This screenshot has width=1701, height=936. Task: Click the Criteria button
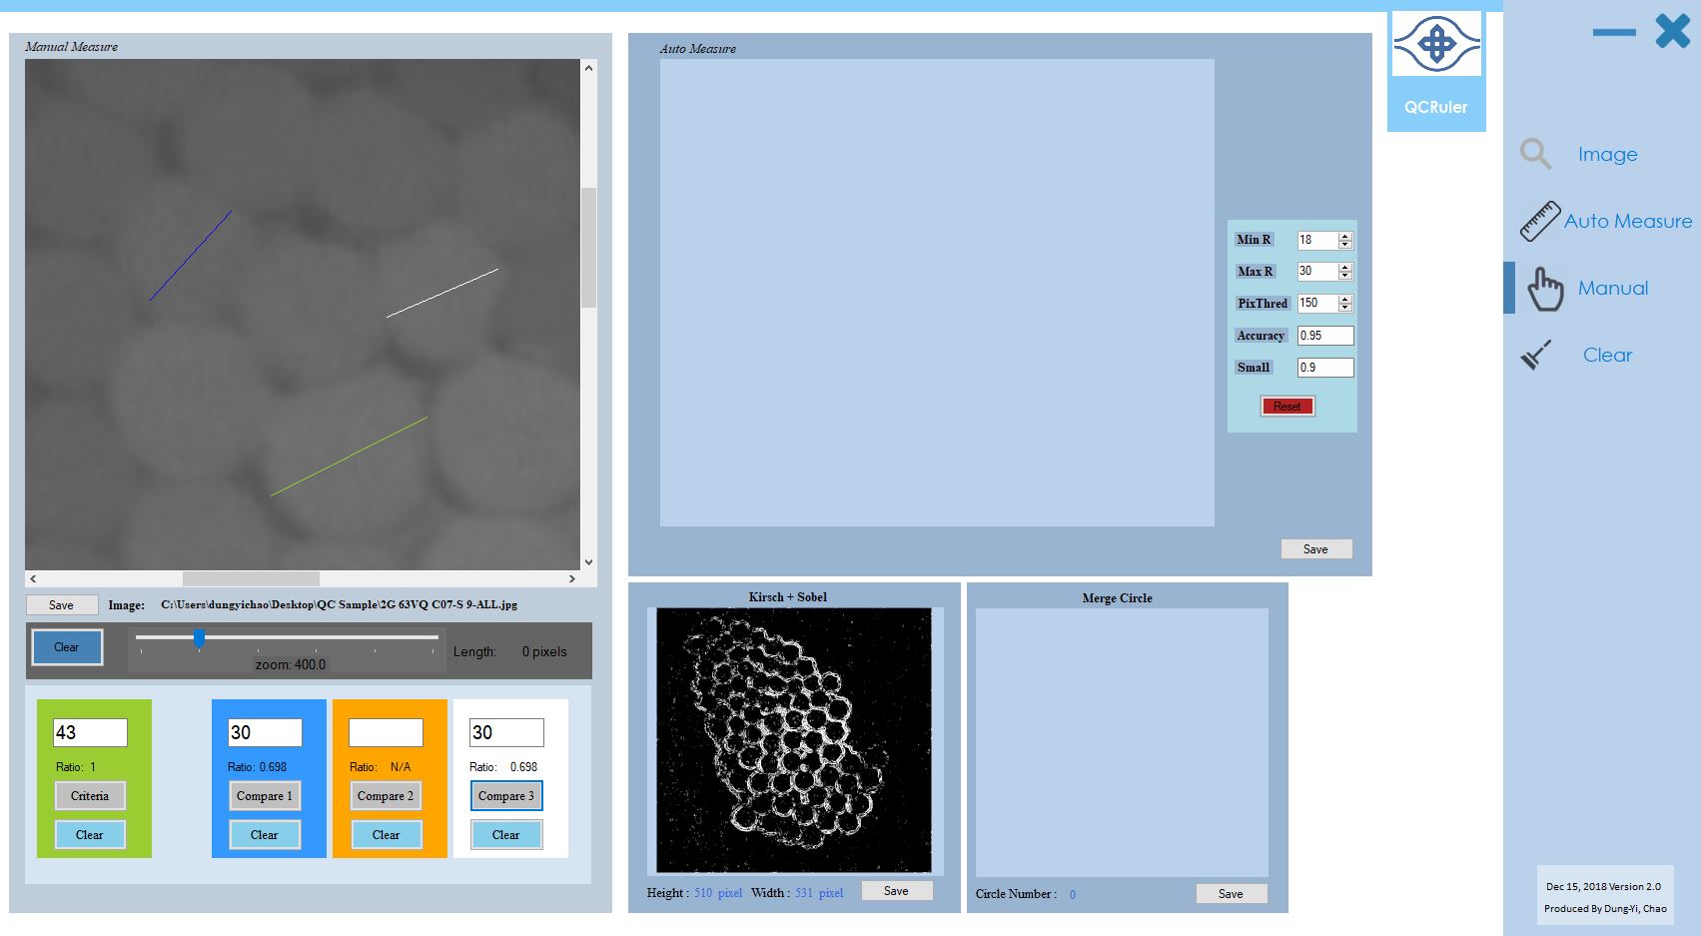90,796
